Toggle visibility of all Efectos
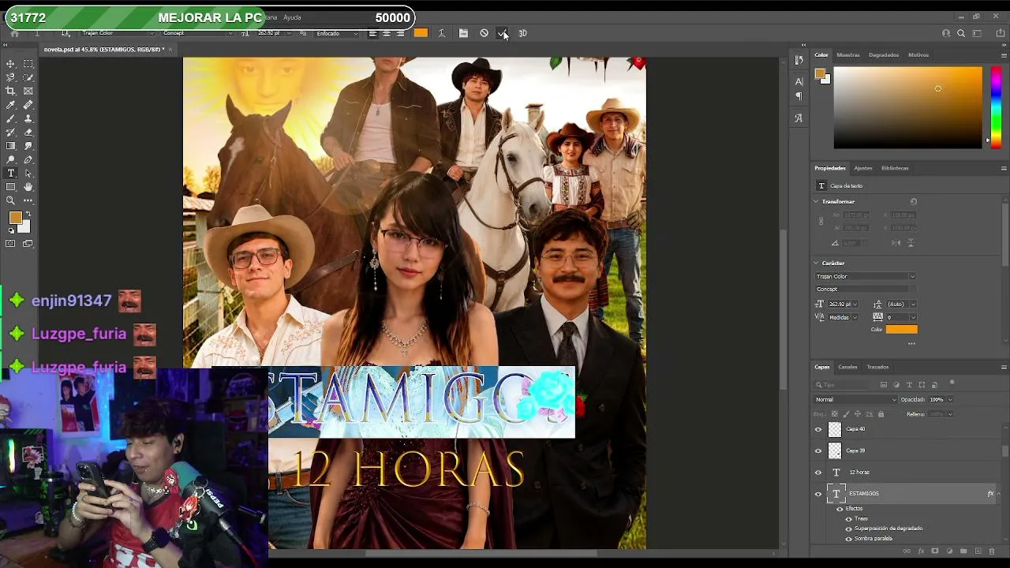 coord(840,509)
